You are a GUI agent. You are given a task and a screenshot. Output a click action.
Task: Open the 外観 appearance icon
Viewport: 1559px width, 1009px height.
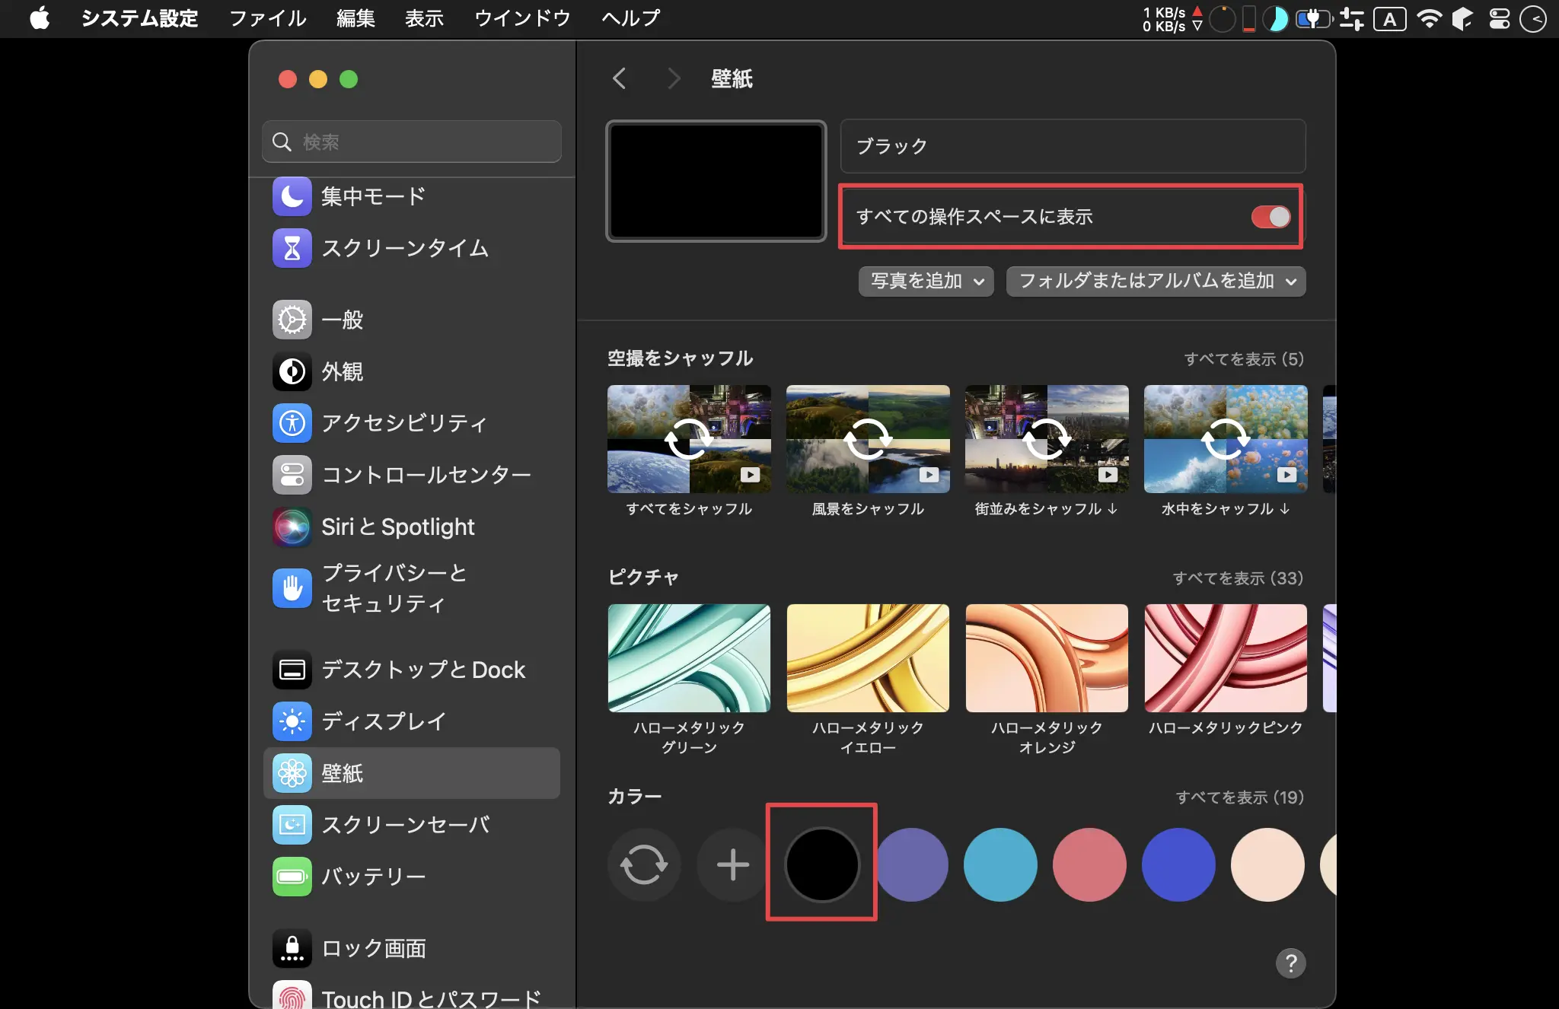(292, 371)
